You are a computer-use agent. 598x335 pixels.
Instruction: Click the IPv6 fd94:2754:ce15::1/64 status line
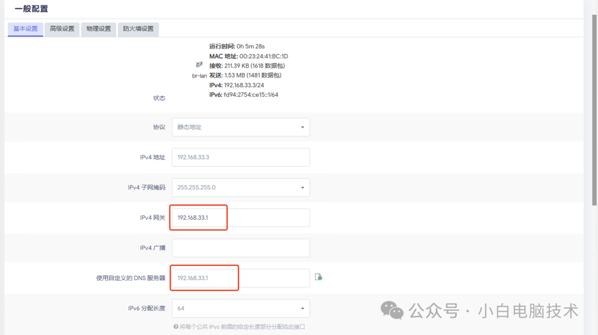coord(244,95)
